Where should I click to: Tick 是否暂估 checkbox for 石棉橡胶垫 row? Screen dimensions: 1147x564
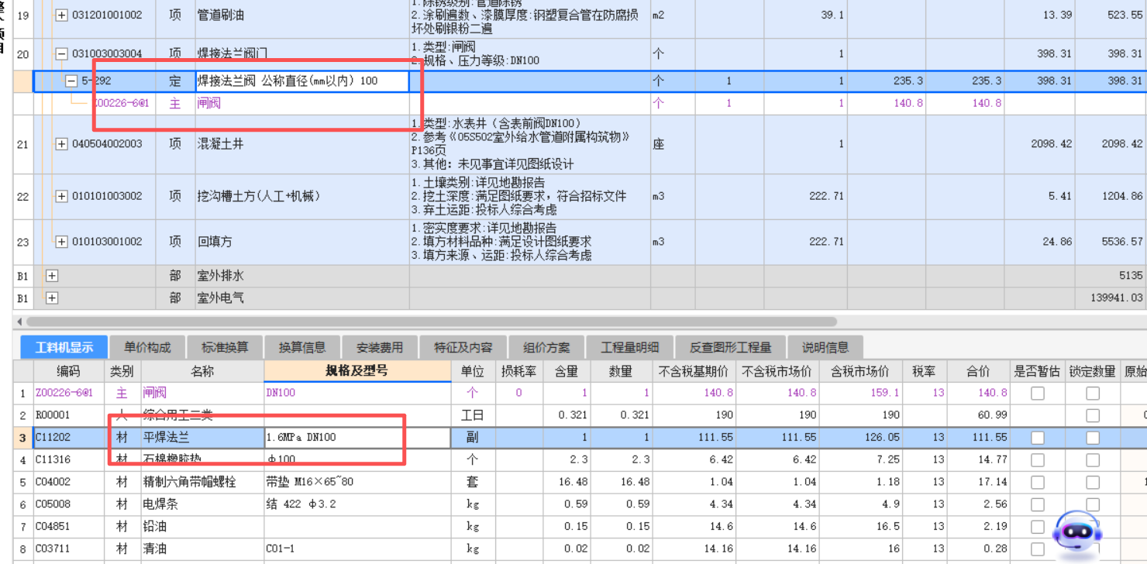1037,460
